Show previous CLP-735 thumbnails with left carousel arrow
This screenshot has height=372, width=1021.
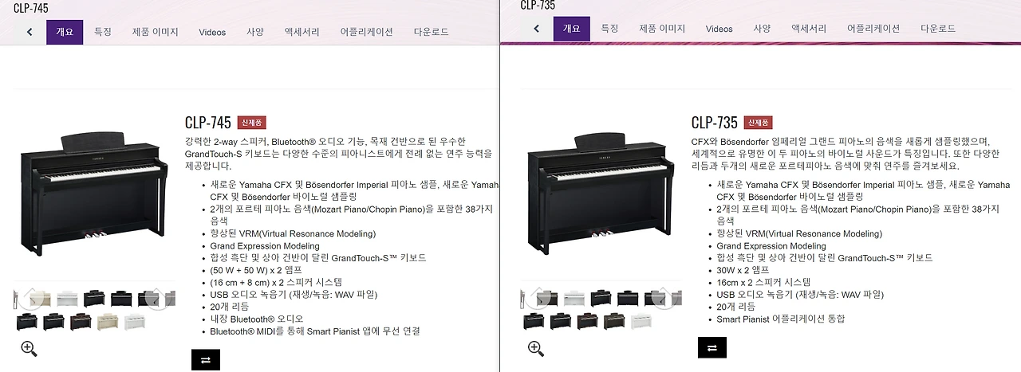point(539,299)
